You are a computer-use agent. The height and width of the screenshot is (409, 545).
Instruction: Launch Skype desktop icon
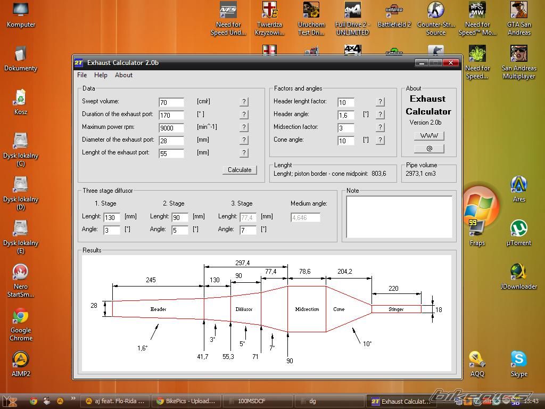pyautogui.click(x=519, y=364)
